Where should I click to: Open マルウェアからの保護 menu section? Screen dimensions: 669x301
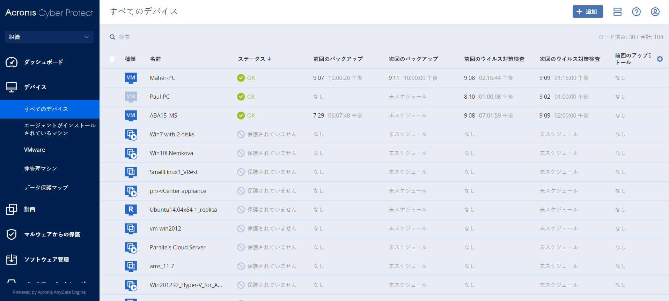point(52,234)
